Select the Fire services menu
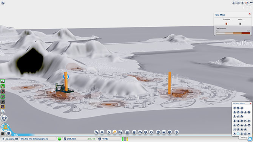Screen dimensions: 253x142 [x=140, y=132]
